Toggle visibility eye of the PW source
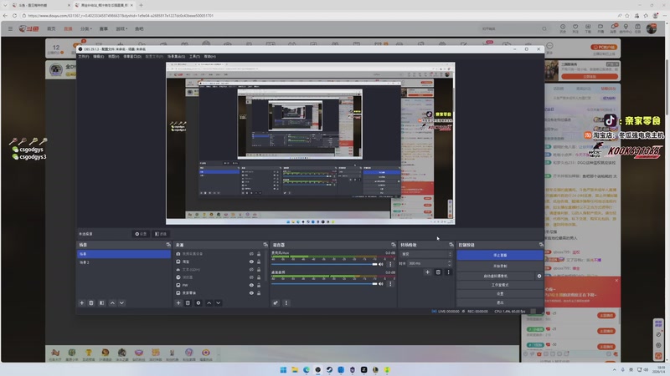This screenshot has height=376, width=670. point(251,285)
